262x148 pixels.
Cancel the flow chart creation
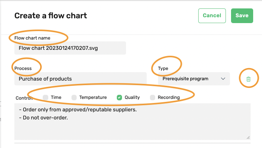pyautogui.click(x=212, y=16)
